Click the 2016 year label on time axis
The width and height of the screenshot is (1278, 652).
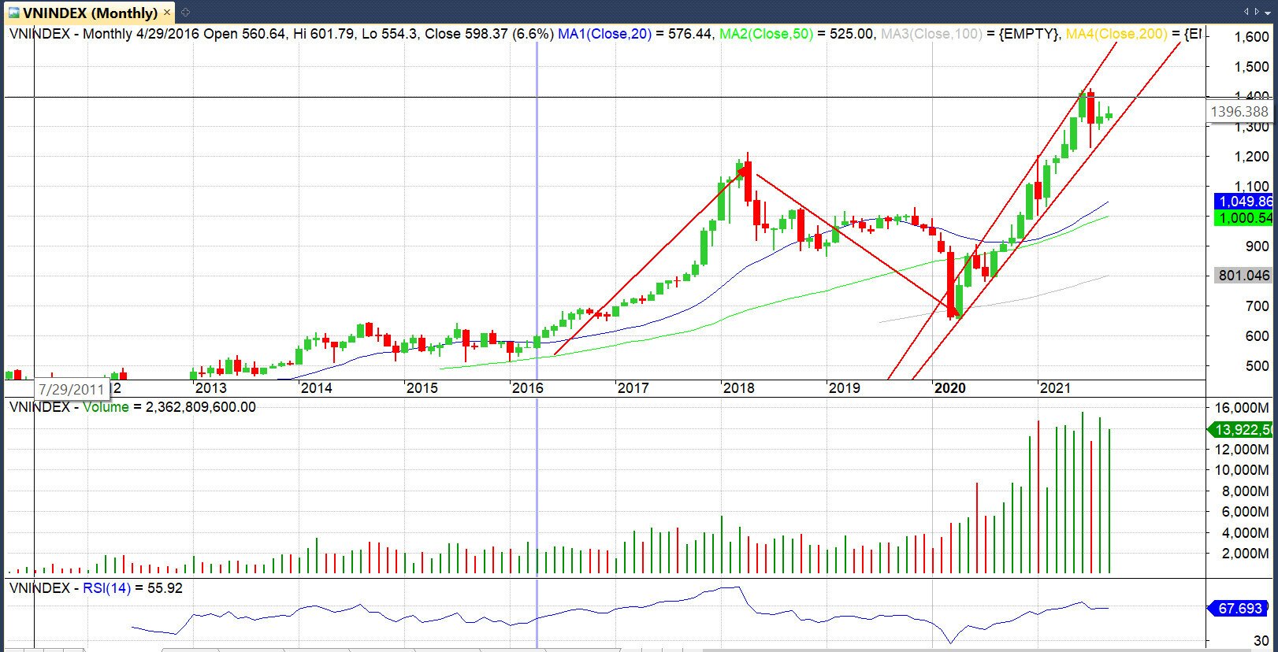tap(527, 388)
